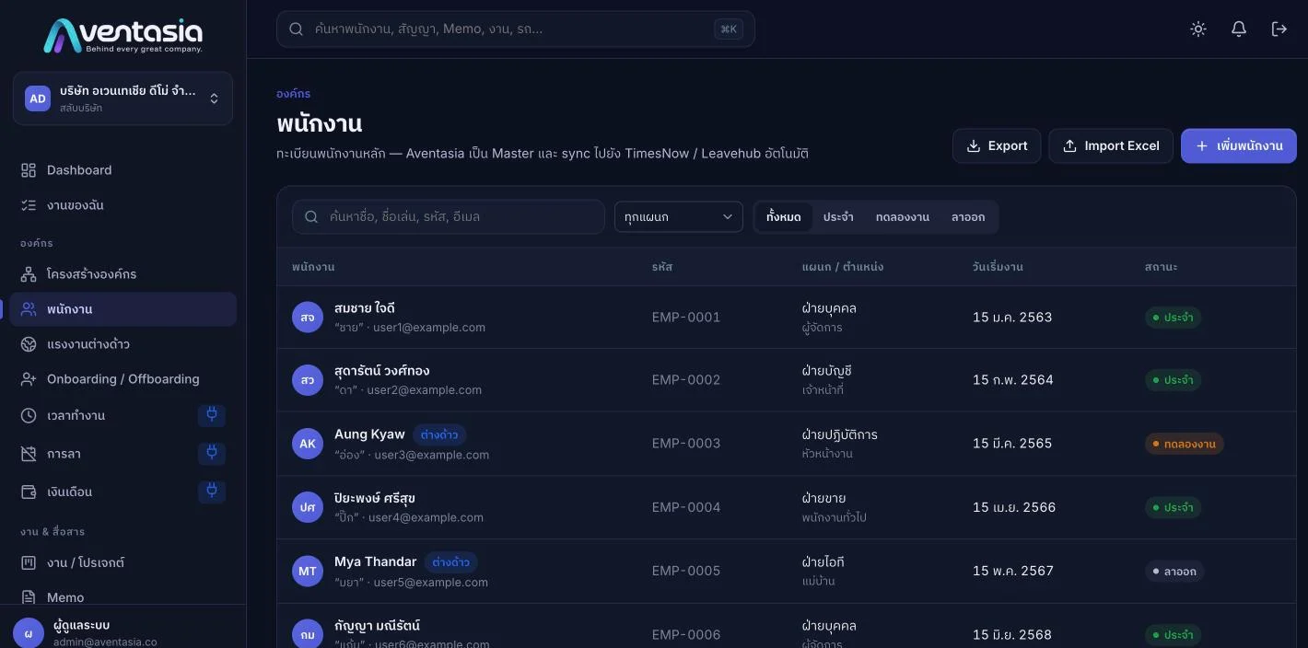Screen dimensions: 1308x648
Task: Click the global search field
Action: [x=516, y=29]
